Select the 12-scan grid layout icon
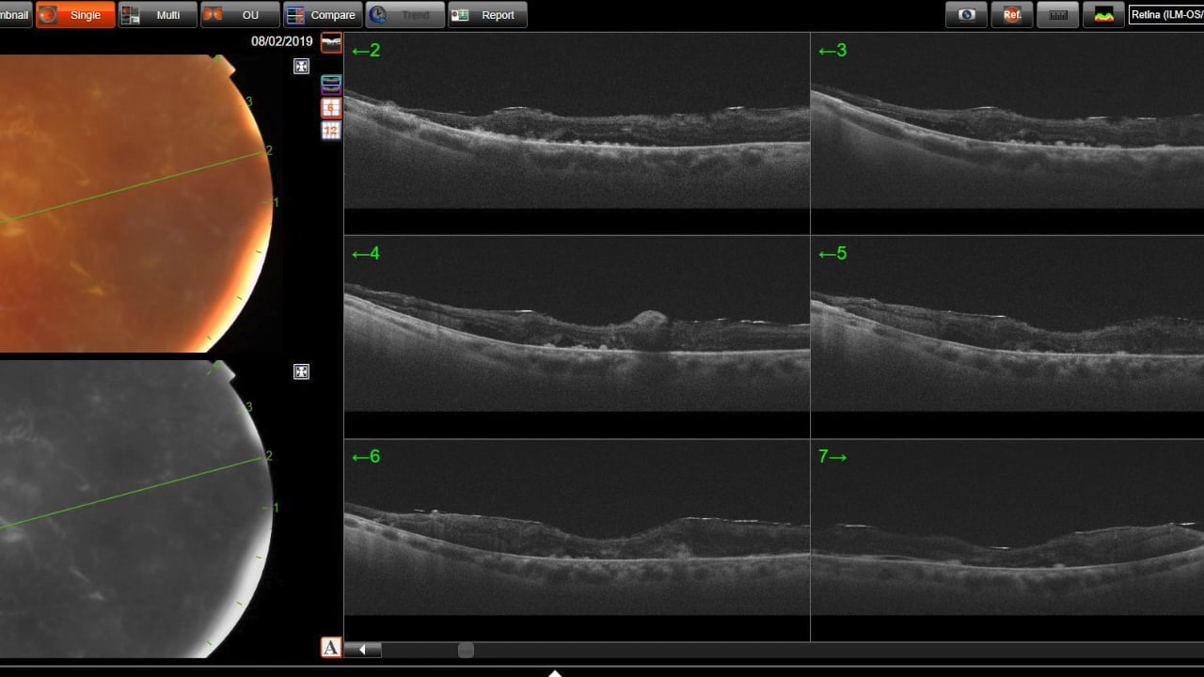The width and height of the screenshot is (1204, 677). (x=331, y=131)
